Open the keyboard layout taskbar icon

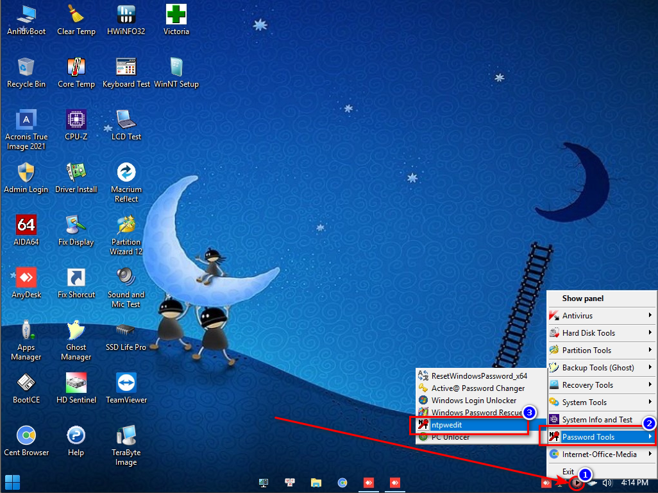(x=289, y=483)
